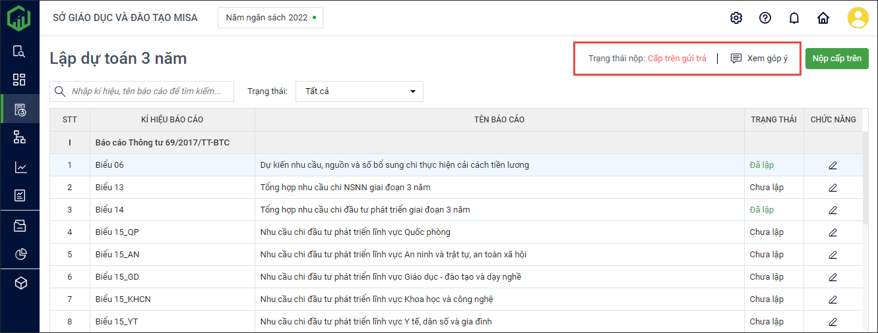
Task: Select the hierarchy tree icon in sidebar
Action: coord(20,137)
